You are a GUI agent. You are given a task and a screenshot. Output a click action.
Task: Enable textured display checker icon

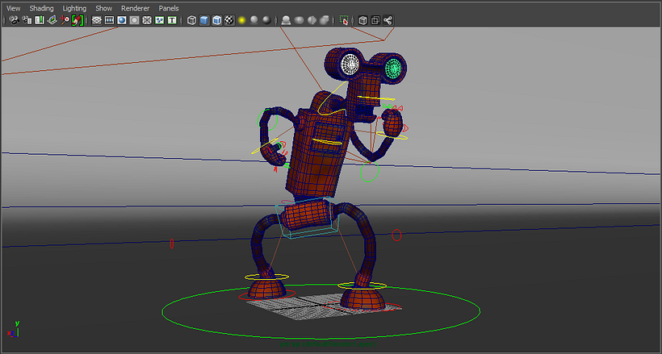[229, 20]
